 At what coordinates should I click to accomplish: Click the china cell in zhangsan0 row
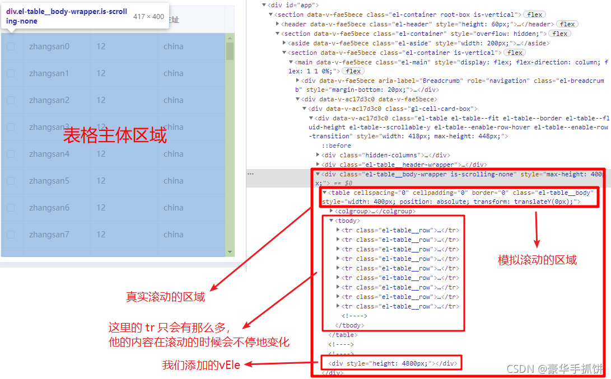[x=192, y=46]
